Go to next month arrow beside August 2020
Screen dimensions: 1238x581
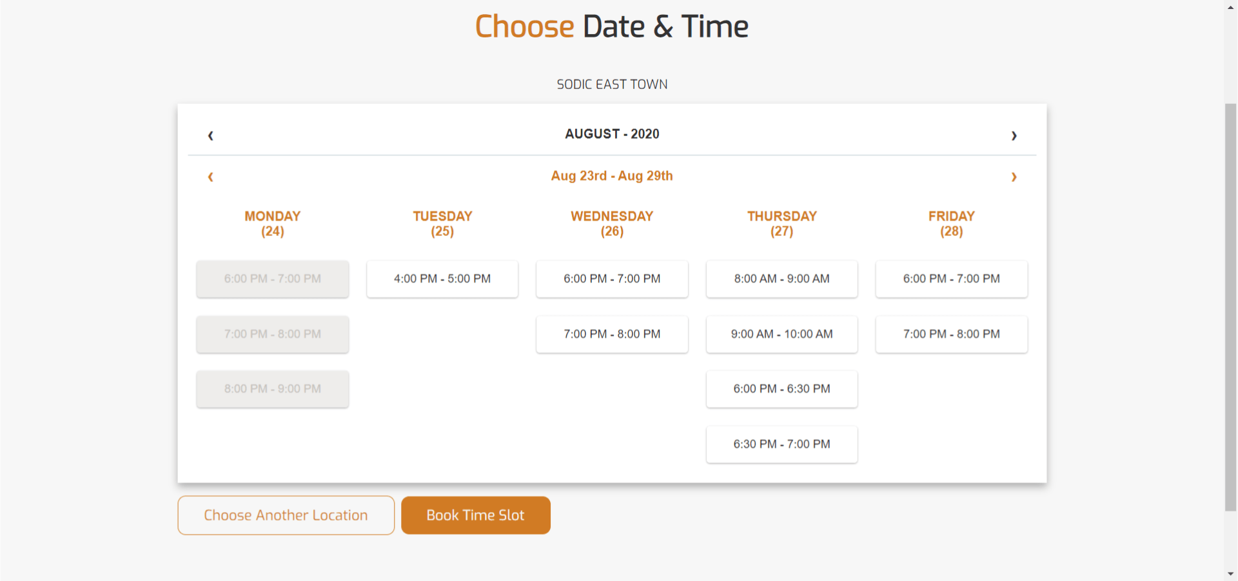tap(1014, 135)
